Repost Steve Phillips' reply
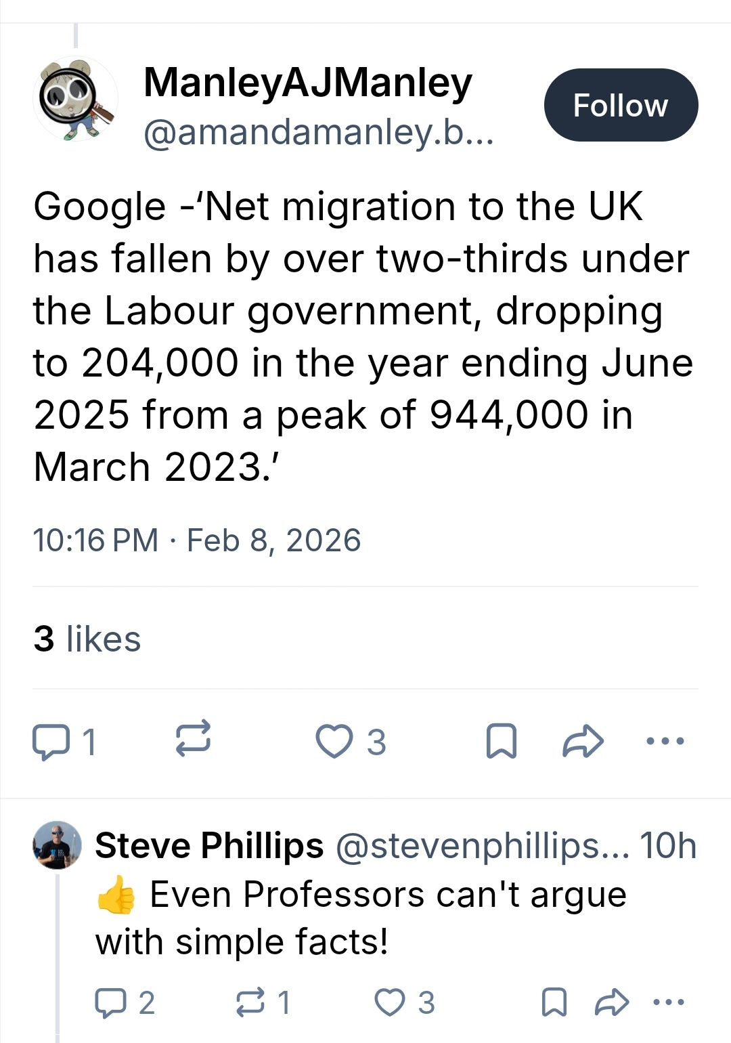This screenshot has height=1043, width=731. [x=250, y=1002]
